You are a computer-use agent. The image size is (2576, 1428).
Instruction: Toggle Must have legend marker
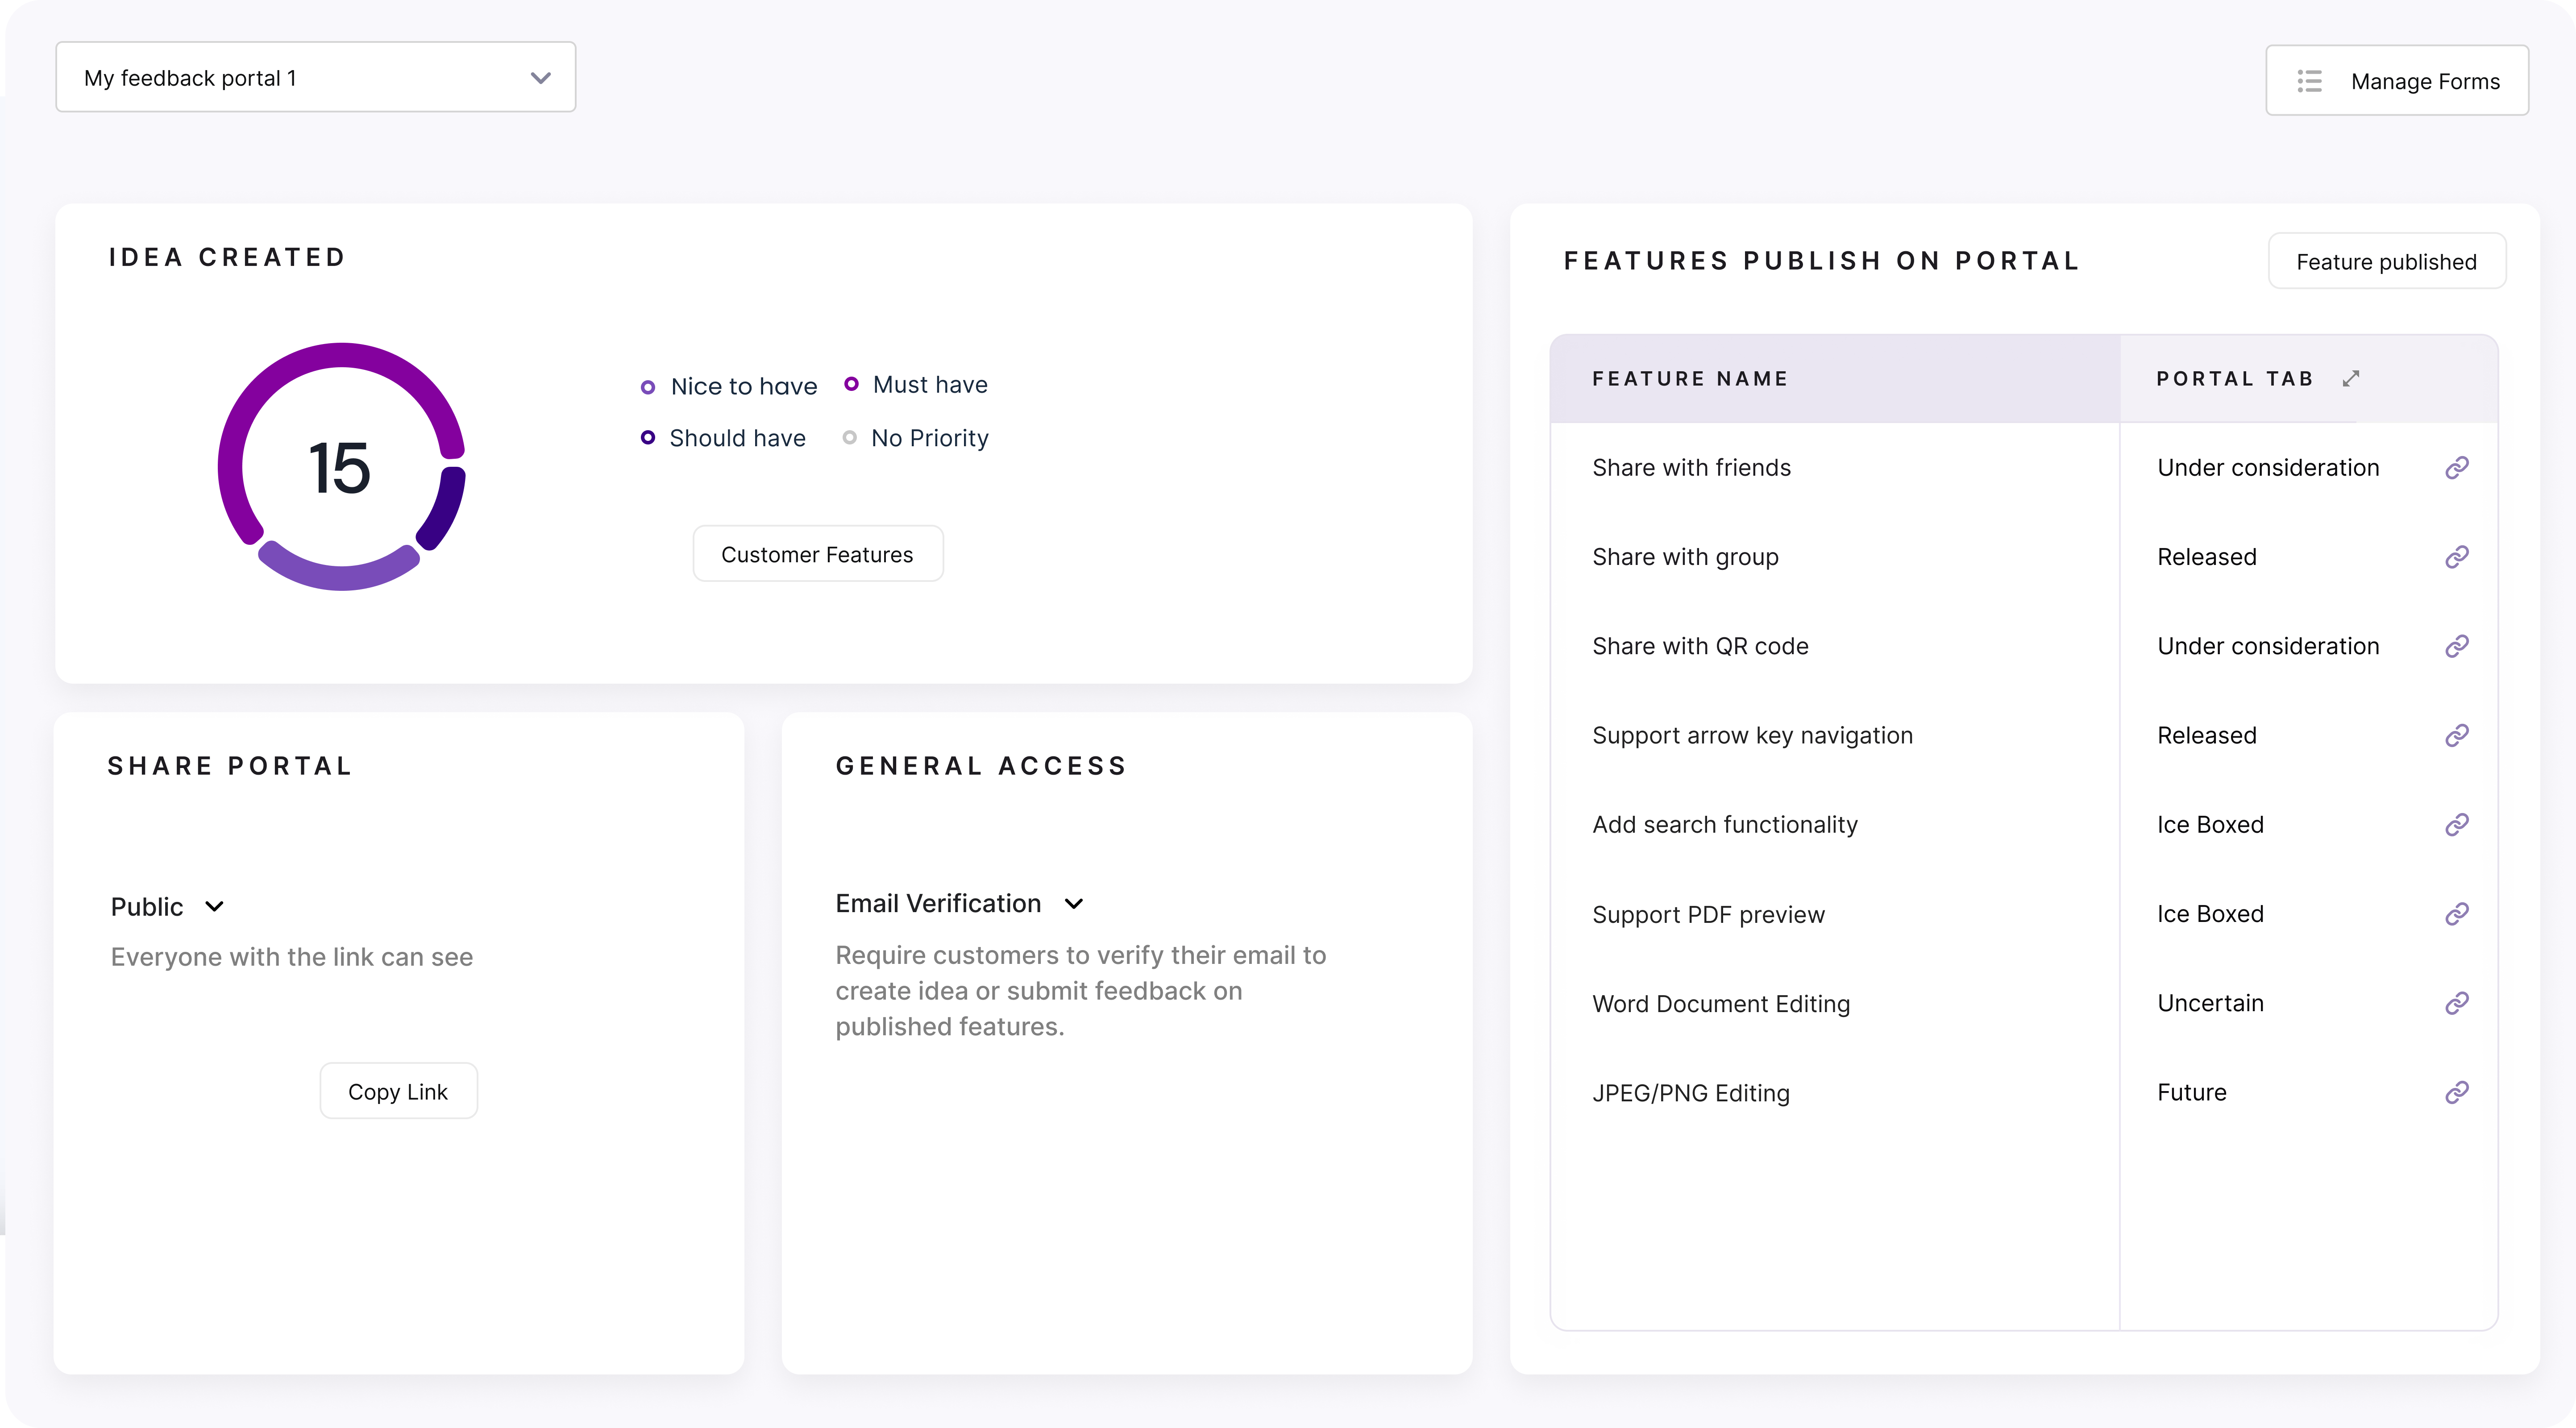(x=851, y=384)
